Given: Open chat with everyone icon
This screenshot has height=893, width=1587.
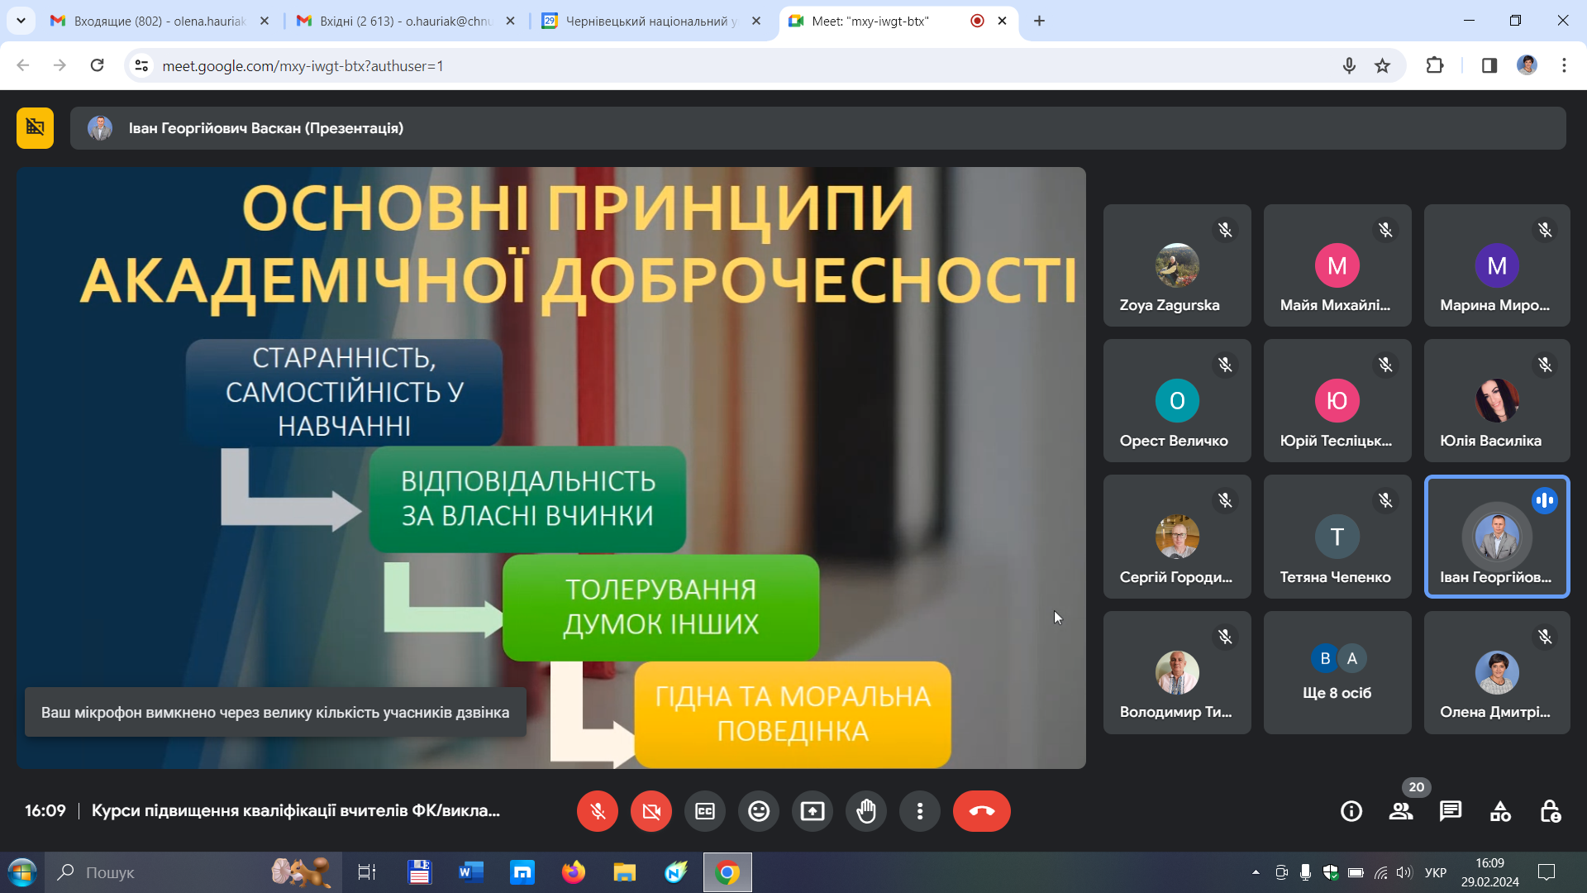Looking at the screenshot, I should pyautogui.click(x=1451, y=811).
